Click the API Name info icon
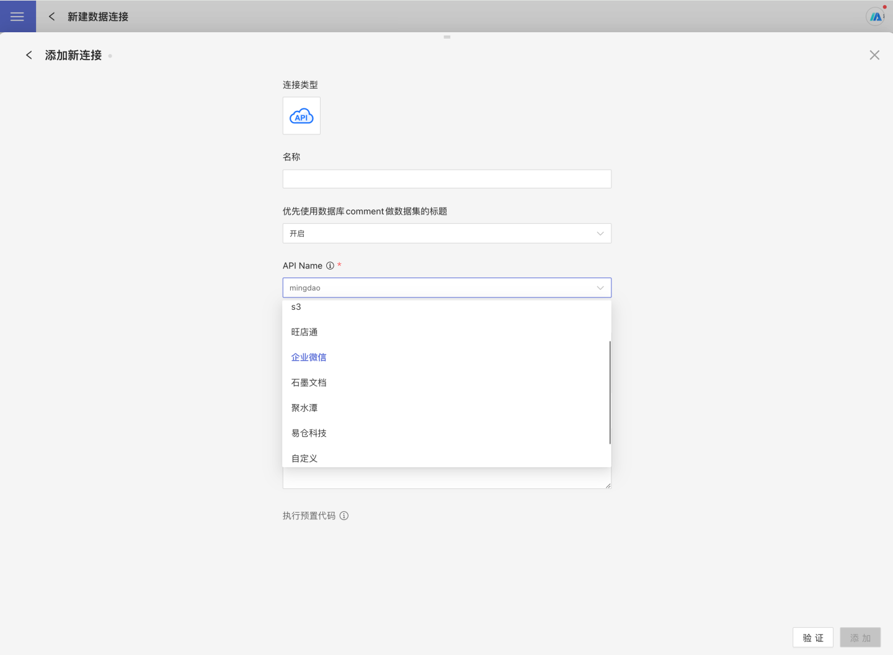Screen dimensions: 893x655 330,266
